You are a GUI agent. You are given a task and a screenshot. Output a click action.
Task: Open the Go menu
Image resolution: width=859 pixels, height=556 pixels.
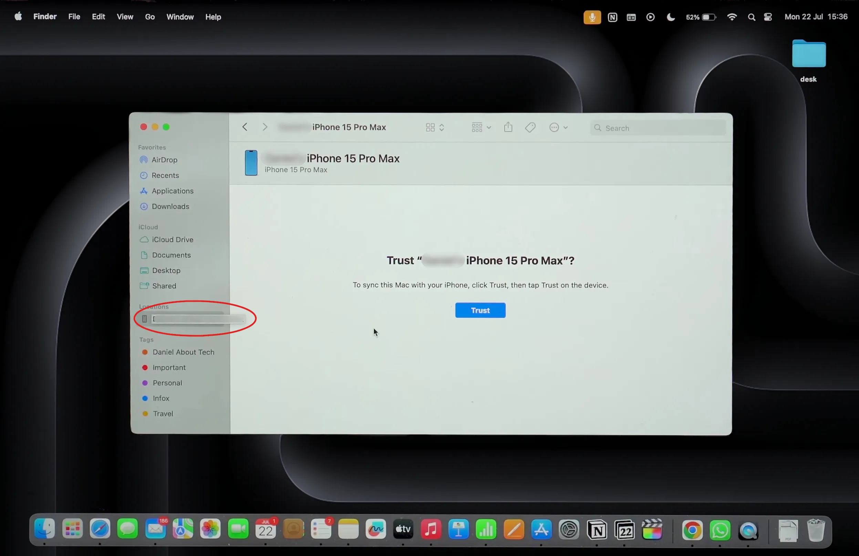(x=149, y=17)
